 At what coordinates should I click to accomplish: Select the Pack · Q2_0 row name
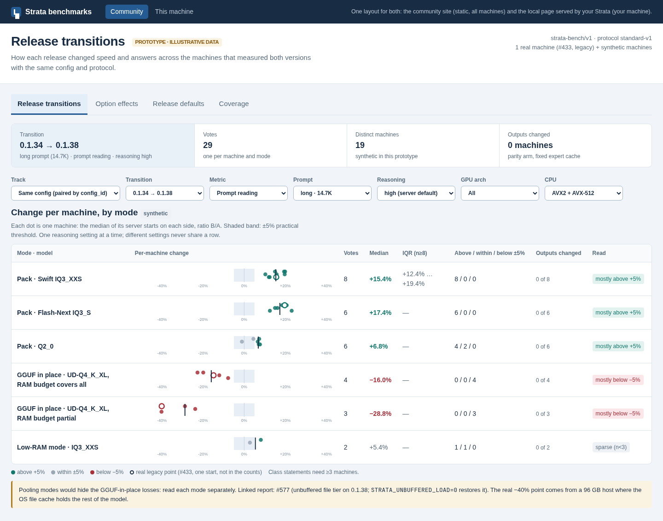[x=35, y=346]
